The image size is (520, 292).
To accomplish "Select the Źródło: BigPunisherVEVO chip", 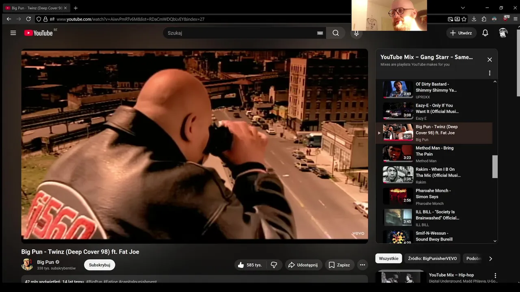I will [432, 258].
